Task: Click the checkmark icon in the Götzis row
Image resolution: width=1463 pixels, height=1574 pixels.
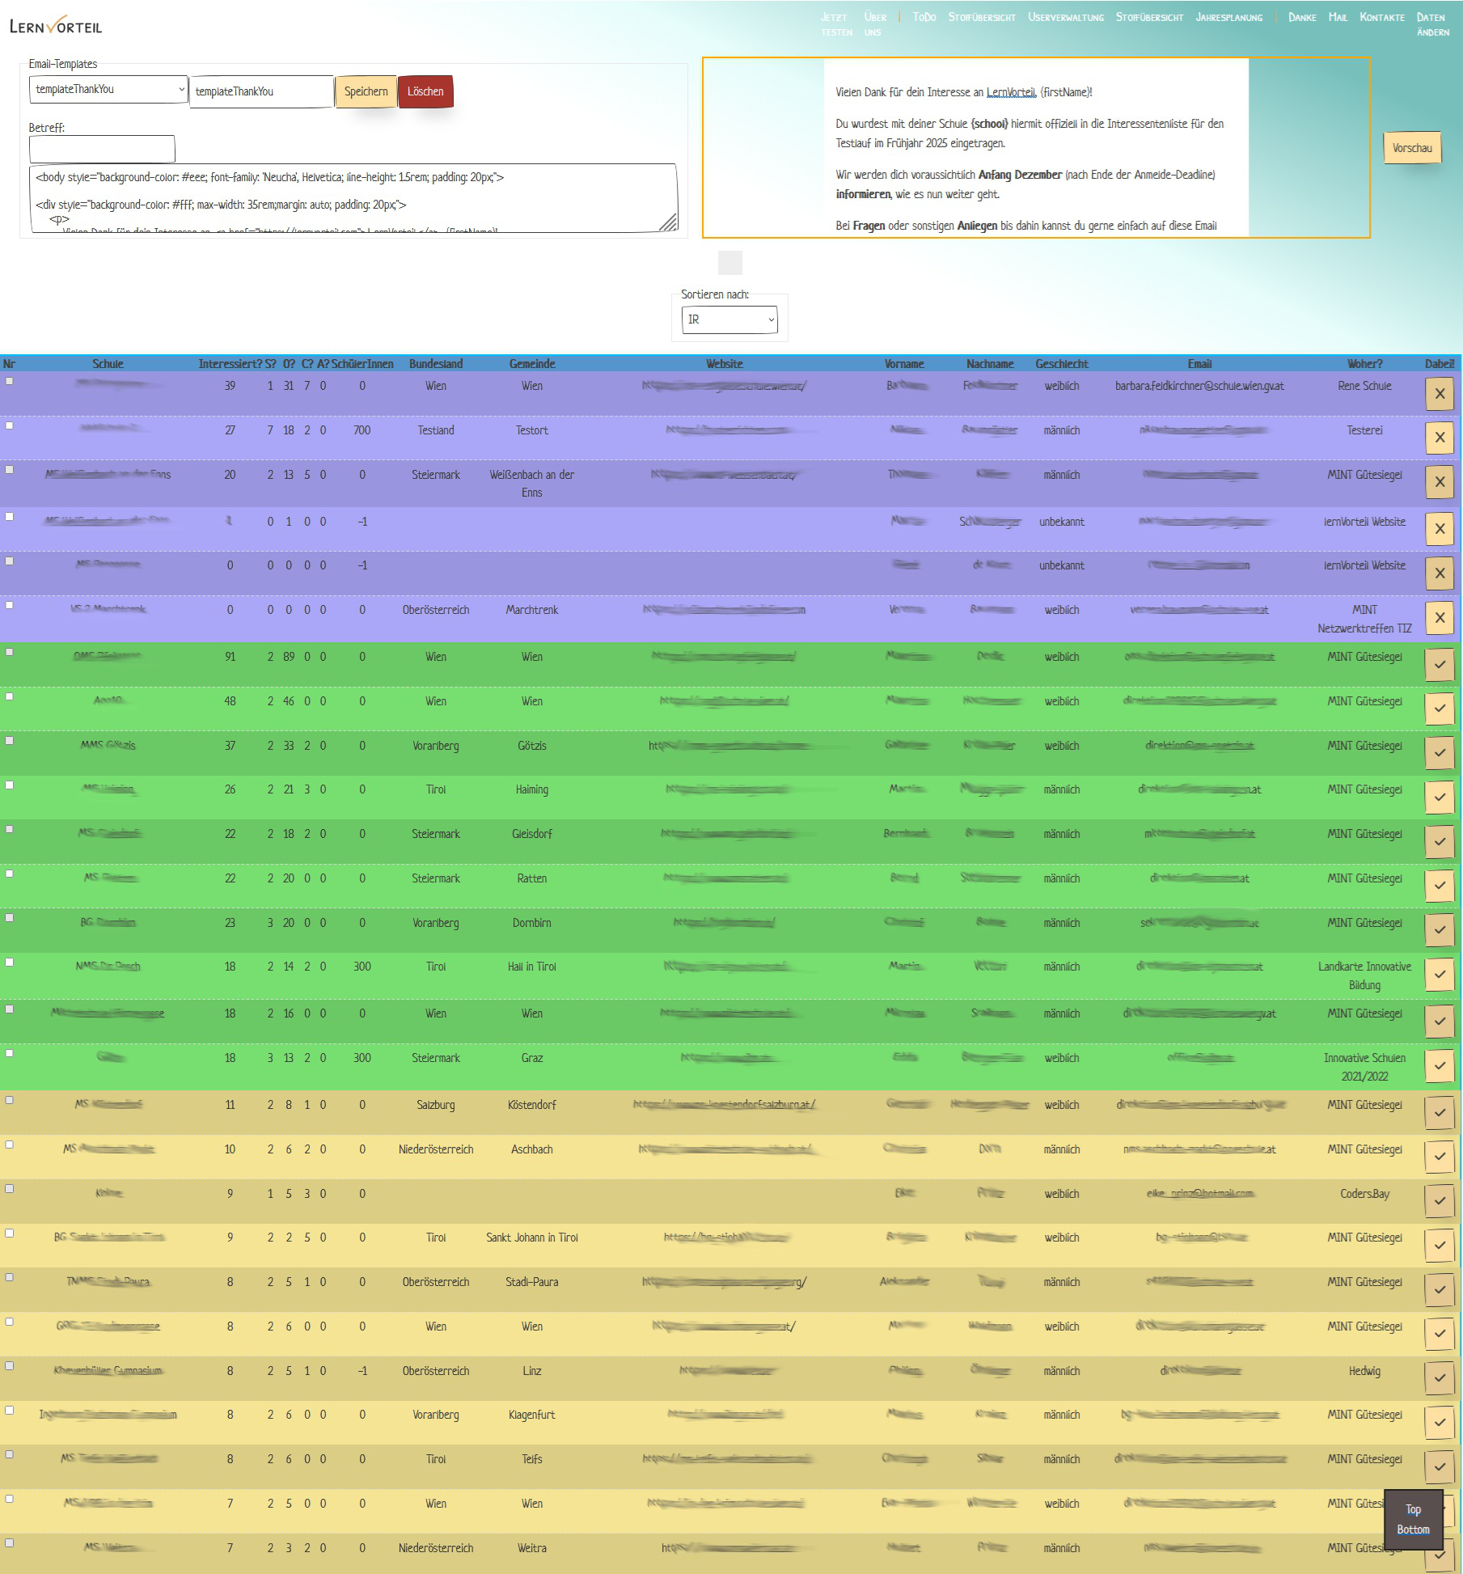Action: (x=1439, y=753)
